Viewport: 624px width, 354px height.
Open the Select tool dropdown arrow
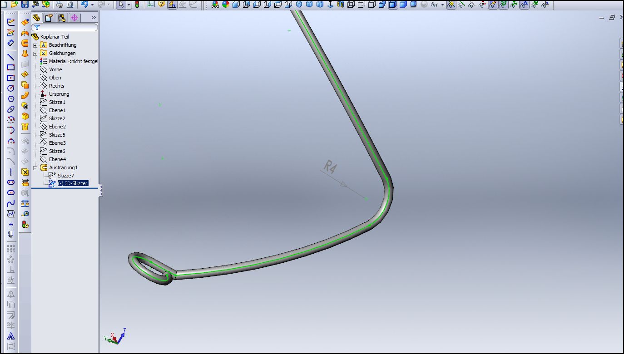[x=129, y=5]
